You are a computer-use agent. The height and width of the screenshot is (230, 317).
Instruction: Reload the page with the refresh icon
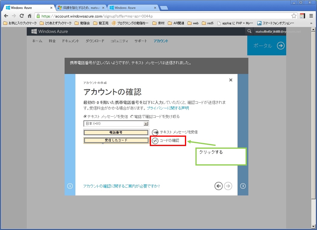[x=22, y=16]
